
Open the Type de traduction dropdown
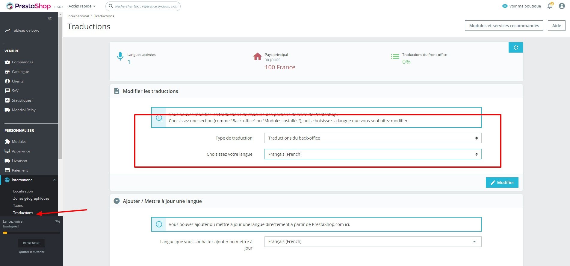point(373,138)
